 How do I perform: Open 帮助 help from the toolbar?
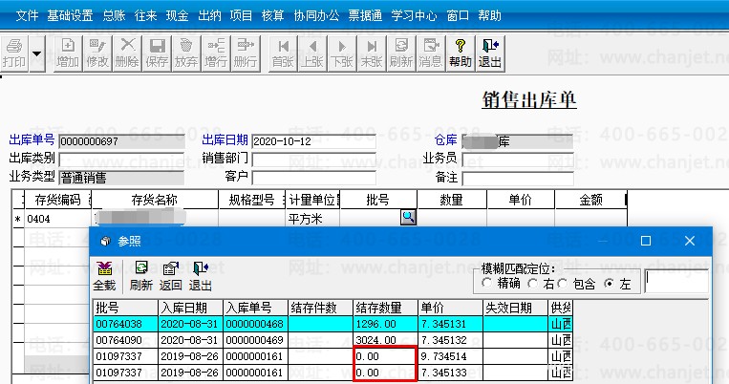click(x=461, y=53)
